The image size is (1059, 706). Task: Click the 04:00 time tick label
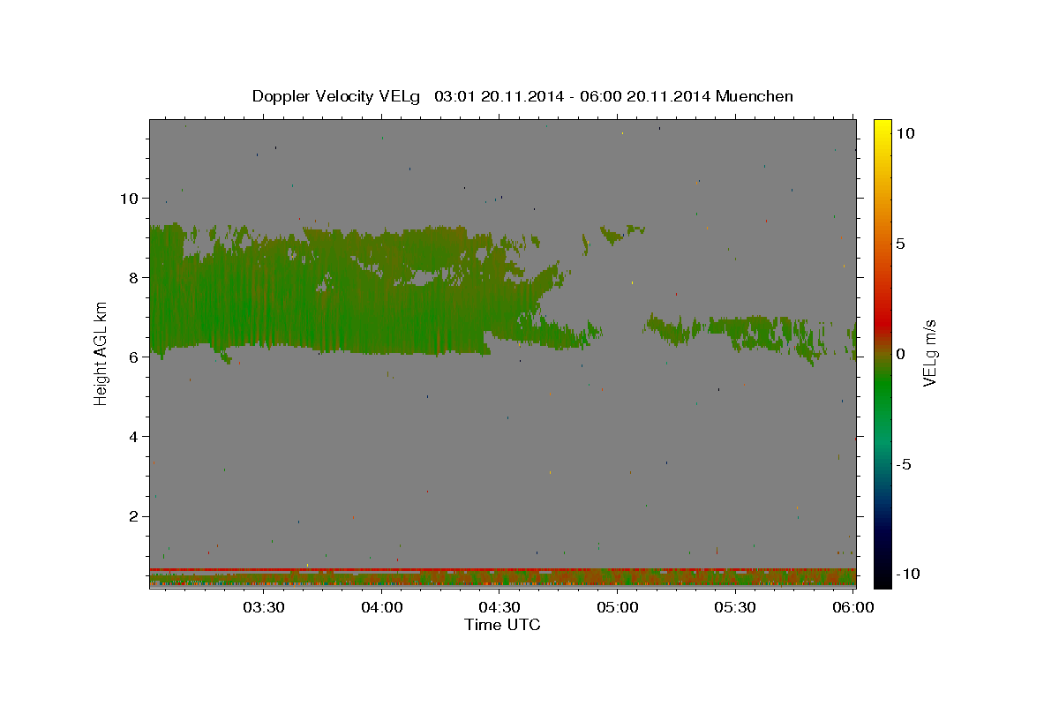[x=381, y=607]
